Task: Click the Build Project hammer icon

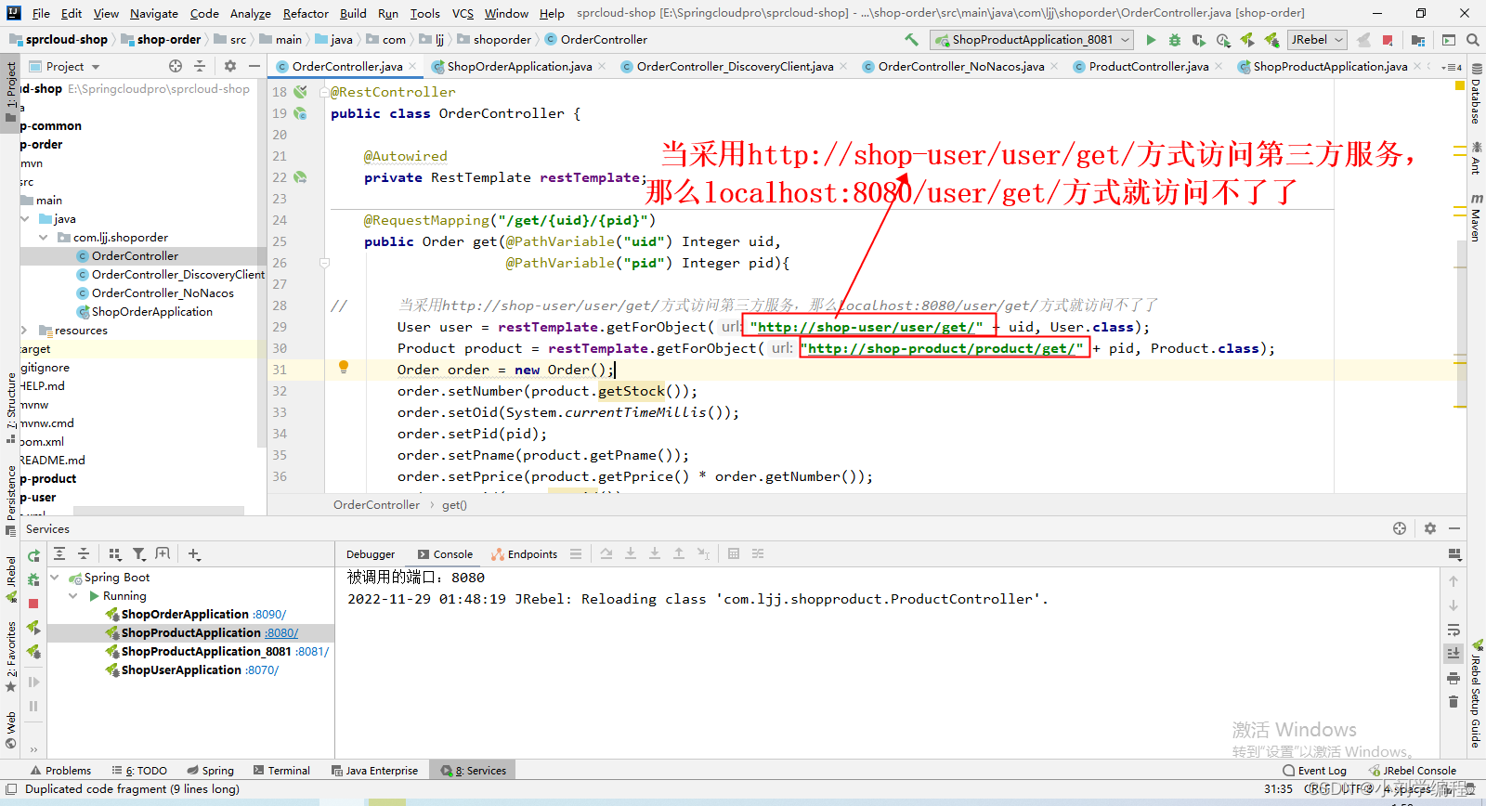Action: pyautogui.click(x=911, y=40)
